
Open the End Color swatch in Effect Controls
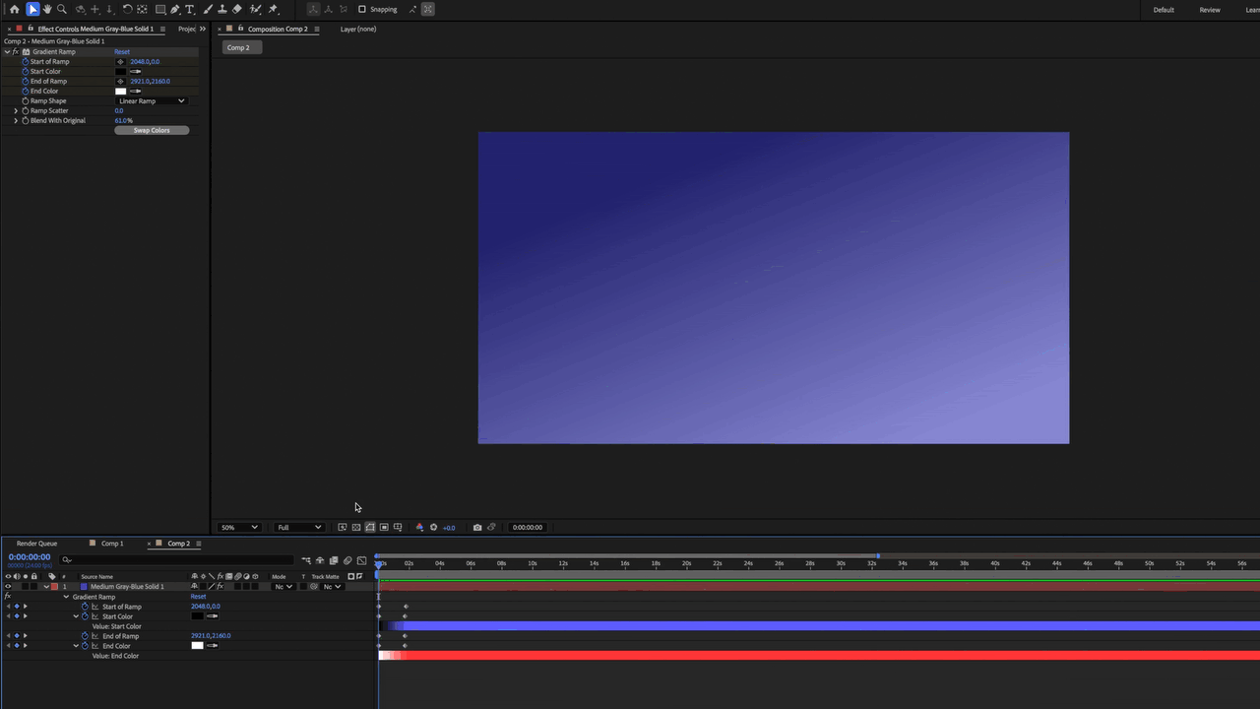click(121, 91)
